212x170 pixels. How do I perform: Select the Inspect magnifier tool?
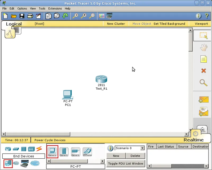click(204, 83)
